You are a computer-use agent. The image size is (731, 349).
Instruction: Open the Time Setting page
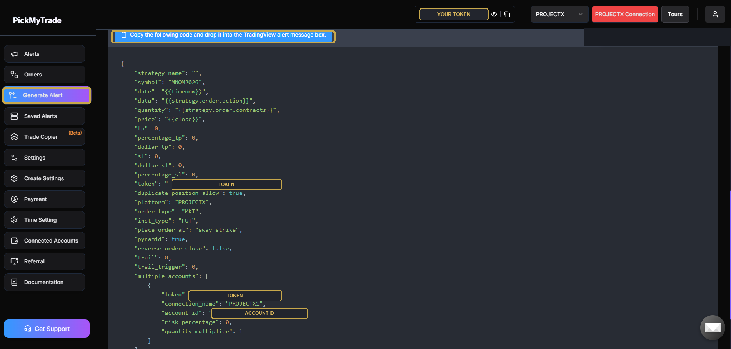(x=45, y=220)
